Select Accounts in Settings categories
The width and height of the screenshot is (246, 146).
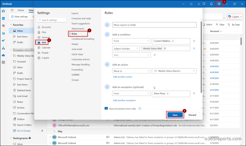pyautogui.click(x=44, y=27)
